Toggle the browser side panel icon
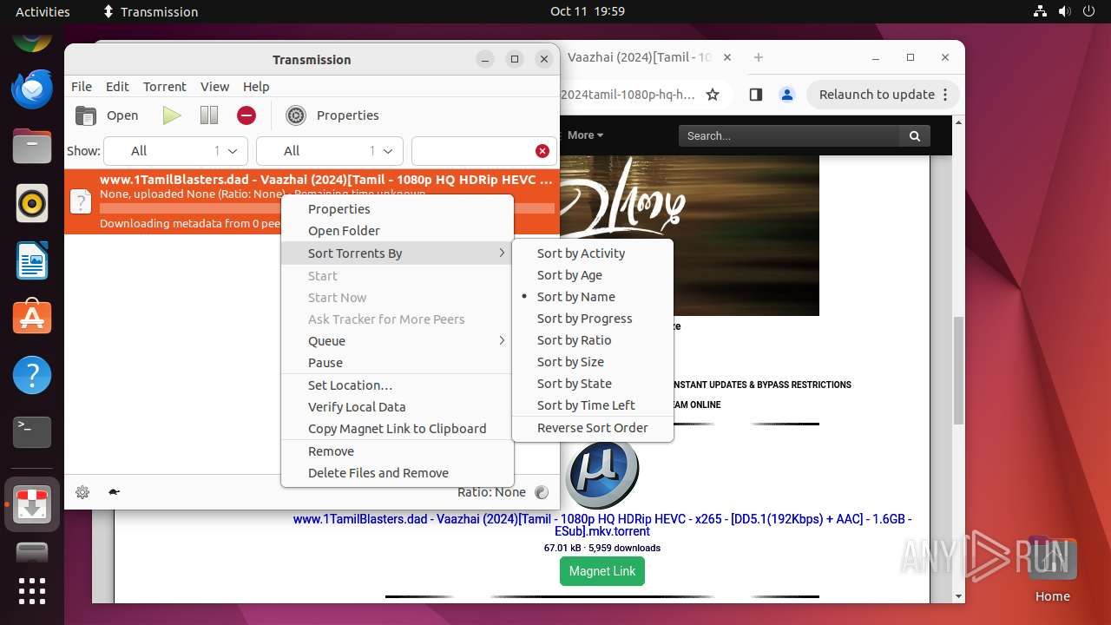This screenshot has width=1111, height=625. (x=756, y=95)
